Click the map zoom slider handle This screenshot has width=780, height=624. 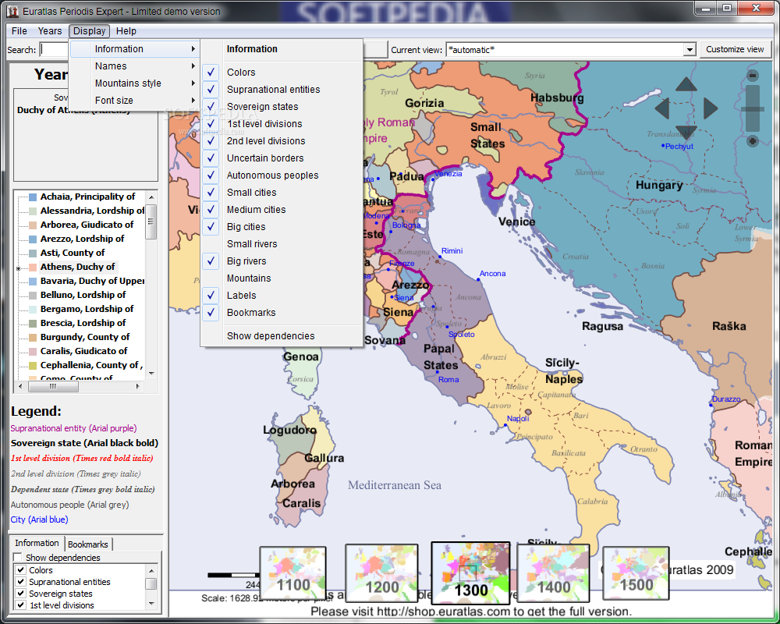pos(753,109)
